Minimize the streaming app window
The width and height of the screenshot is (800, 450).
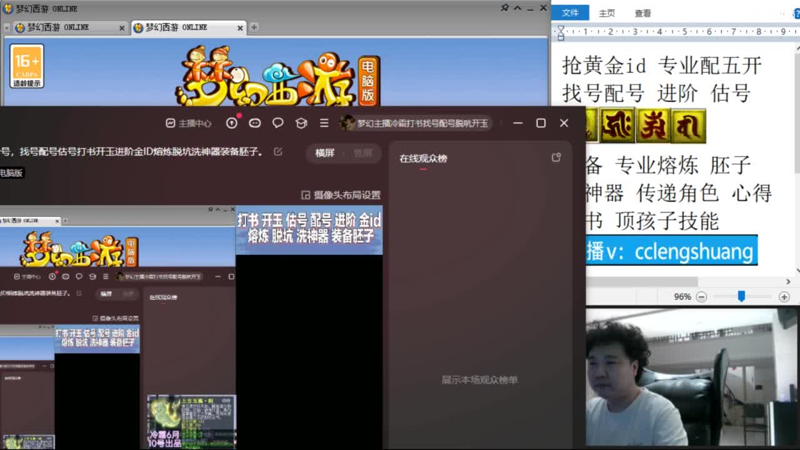[517, 123]
